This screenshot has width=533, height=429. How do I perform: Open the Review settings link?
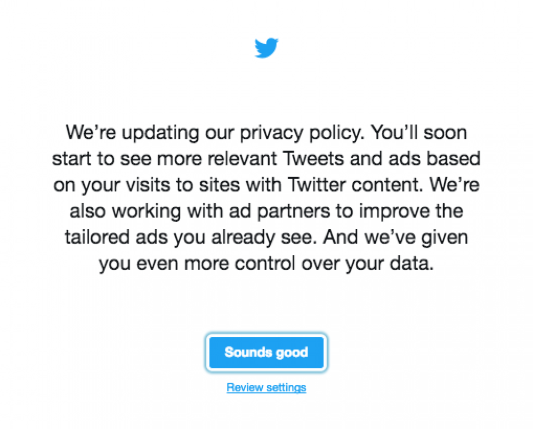coord(266,387)
